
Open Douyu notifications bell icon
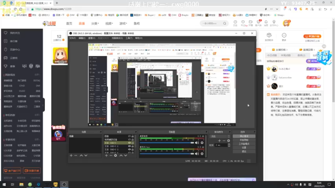coord(266,22)
